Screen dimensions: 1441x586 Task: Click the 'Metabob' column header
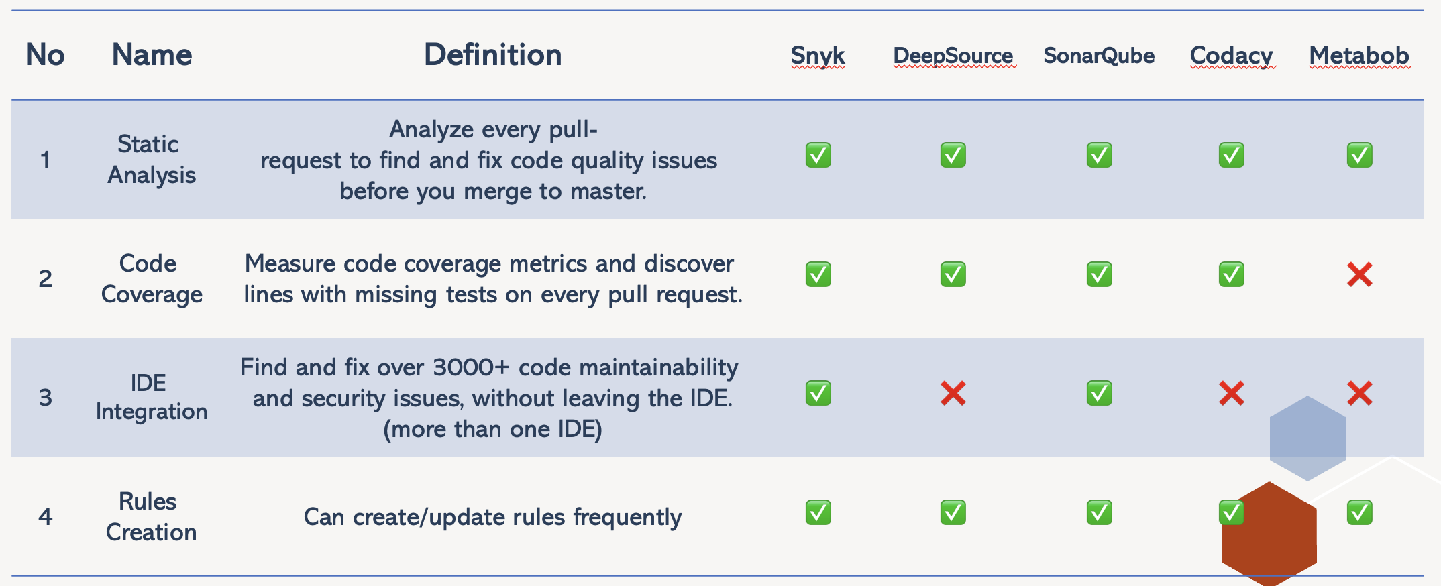[1359, 56]
